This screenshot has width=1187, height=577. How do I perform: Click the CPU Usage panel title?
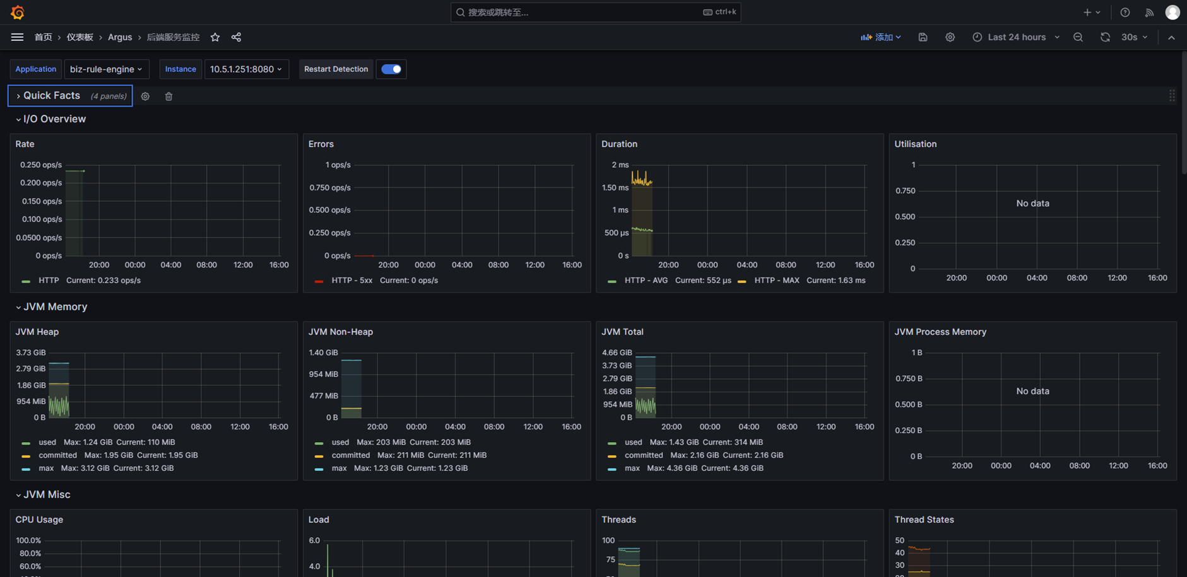39,520
